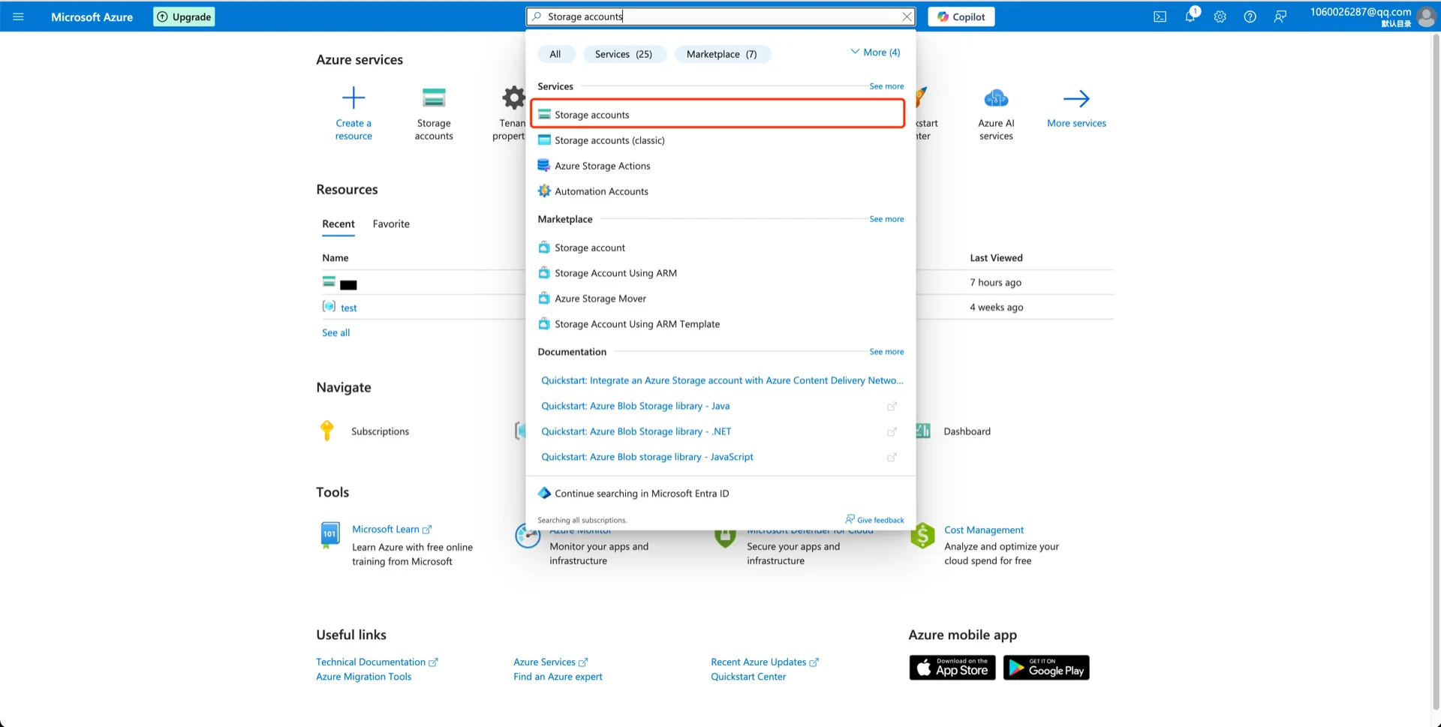1441x727 pixels.
Task: Open Cloud Shell from the top bar
Action: coord(1160,17)
